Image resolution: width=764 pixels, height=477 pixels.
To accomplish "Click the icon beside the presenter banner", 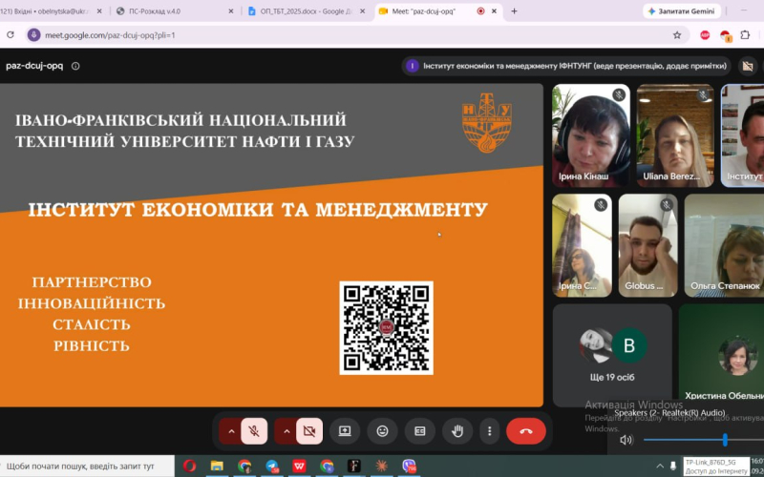I will [748, 66].
